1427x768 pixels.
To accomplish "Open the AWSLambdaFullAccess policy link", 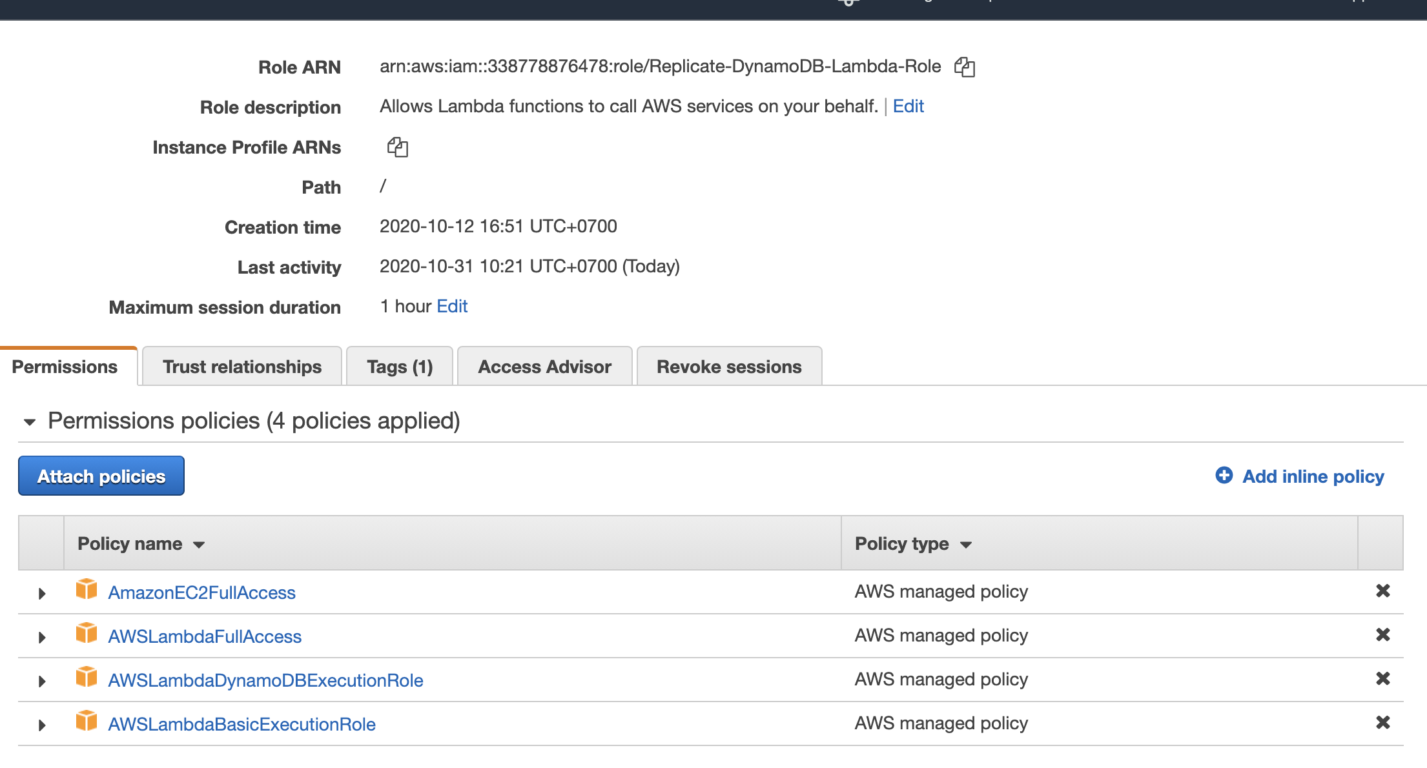I will (x=205, y=636).
